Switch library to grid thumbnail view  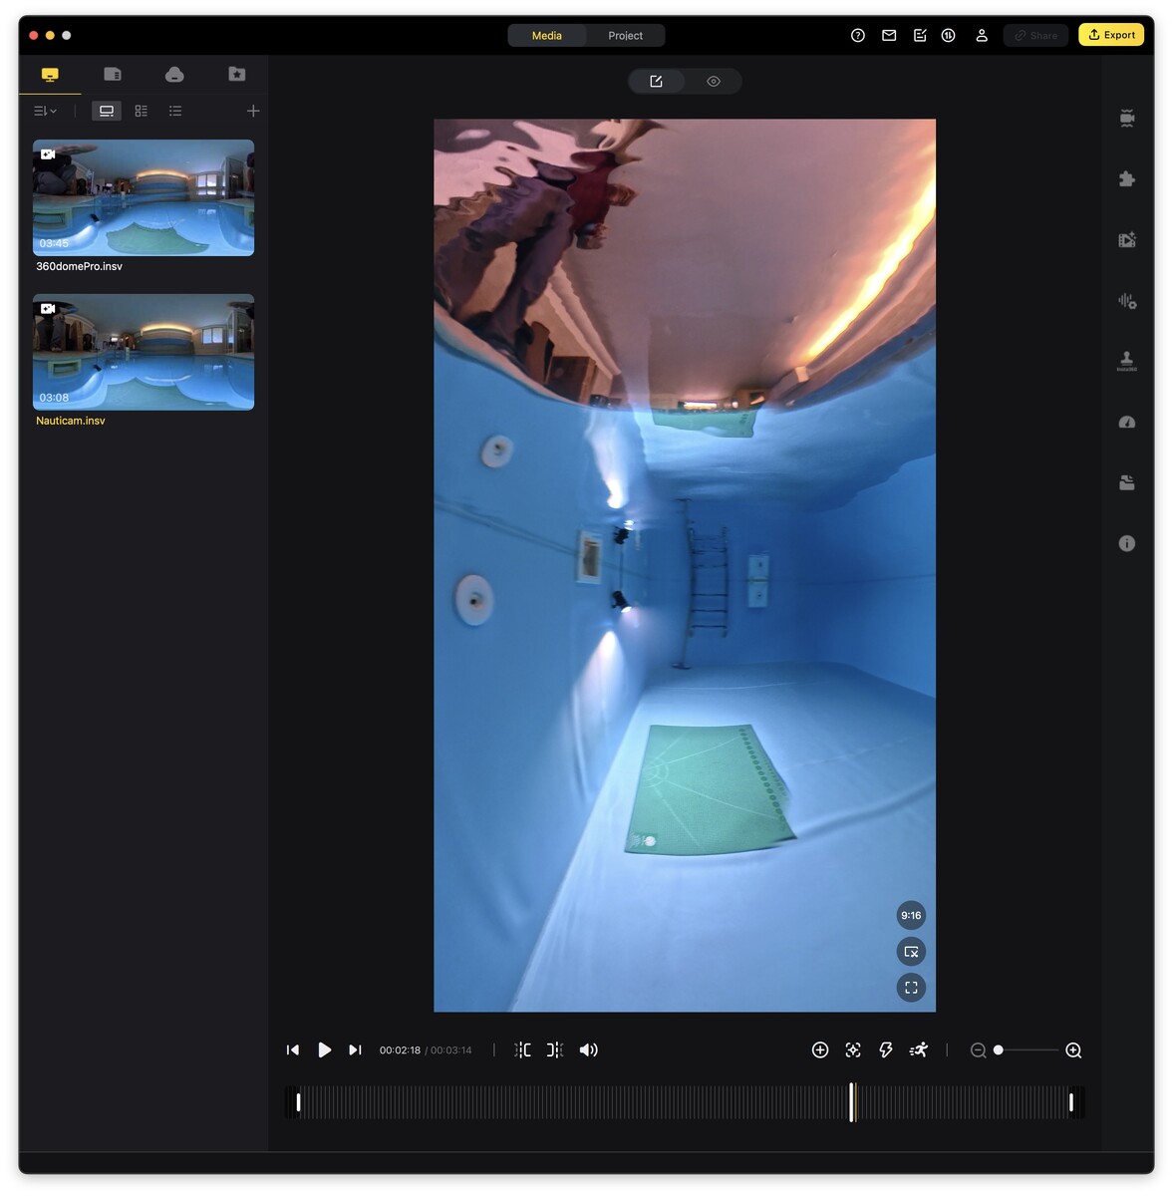coord(141,111)
